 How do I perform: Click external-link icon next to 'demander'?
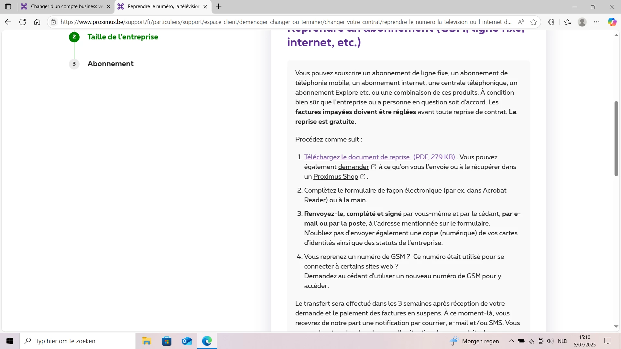click(374, 167)
